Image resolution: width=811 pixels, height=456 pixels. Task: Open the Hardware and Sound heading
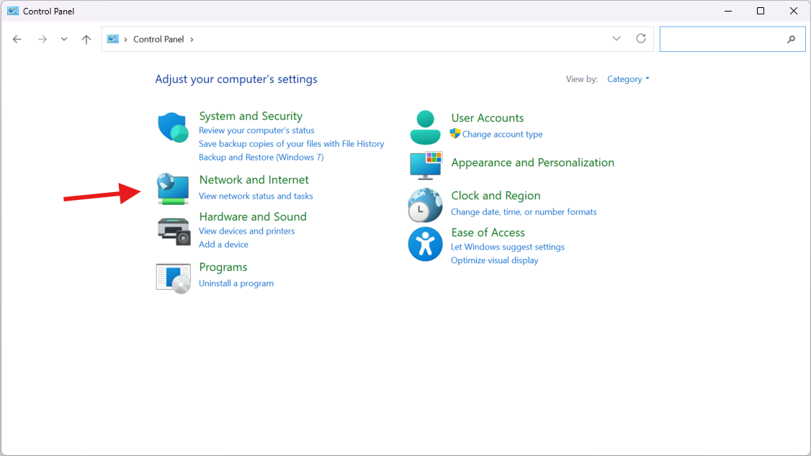[x=253, y=216]
